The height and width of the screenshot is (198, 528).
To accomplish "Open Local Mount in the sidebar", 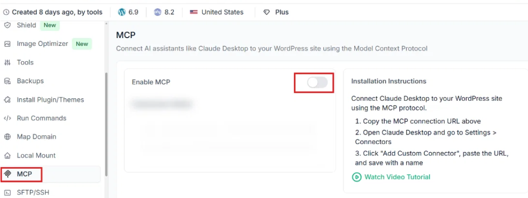I will [x=36, y=155].
